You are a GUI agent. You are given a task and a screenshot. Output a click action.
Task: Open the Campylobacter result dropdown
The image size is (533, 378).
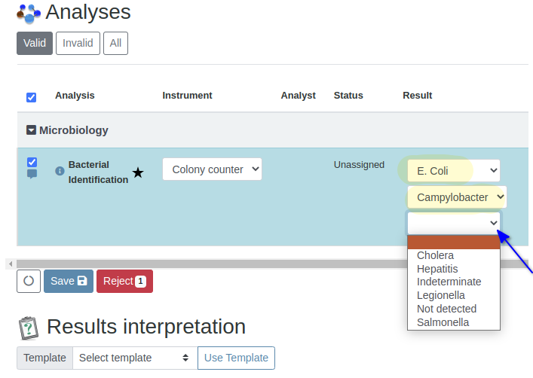(x=456, y=197)
